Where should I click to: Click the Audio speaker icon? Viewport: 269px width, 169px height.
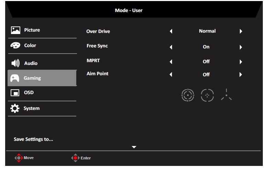coord(15,64)
